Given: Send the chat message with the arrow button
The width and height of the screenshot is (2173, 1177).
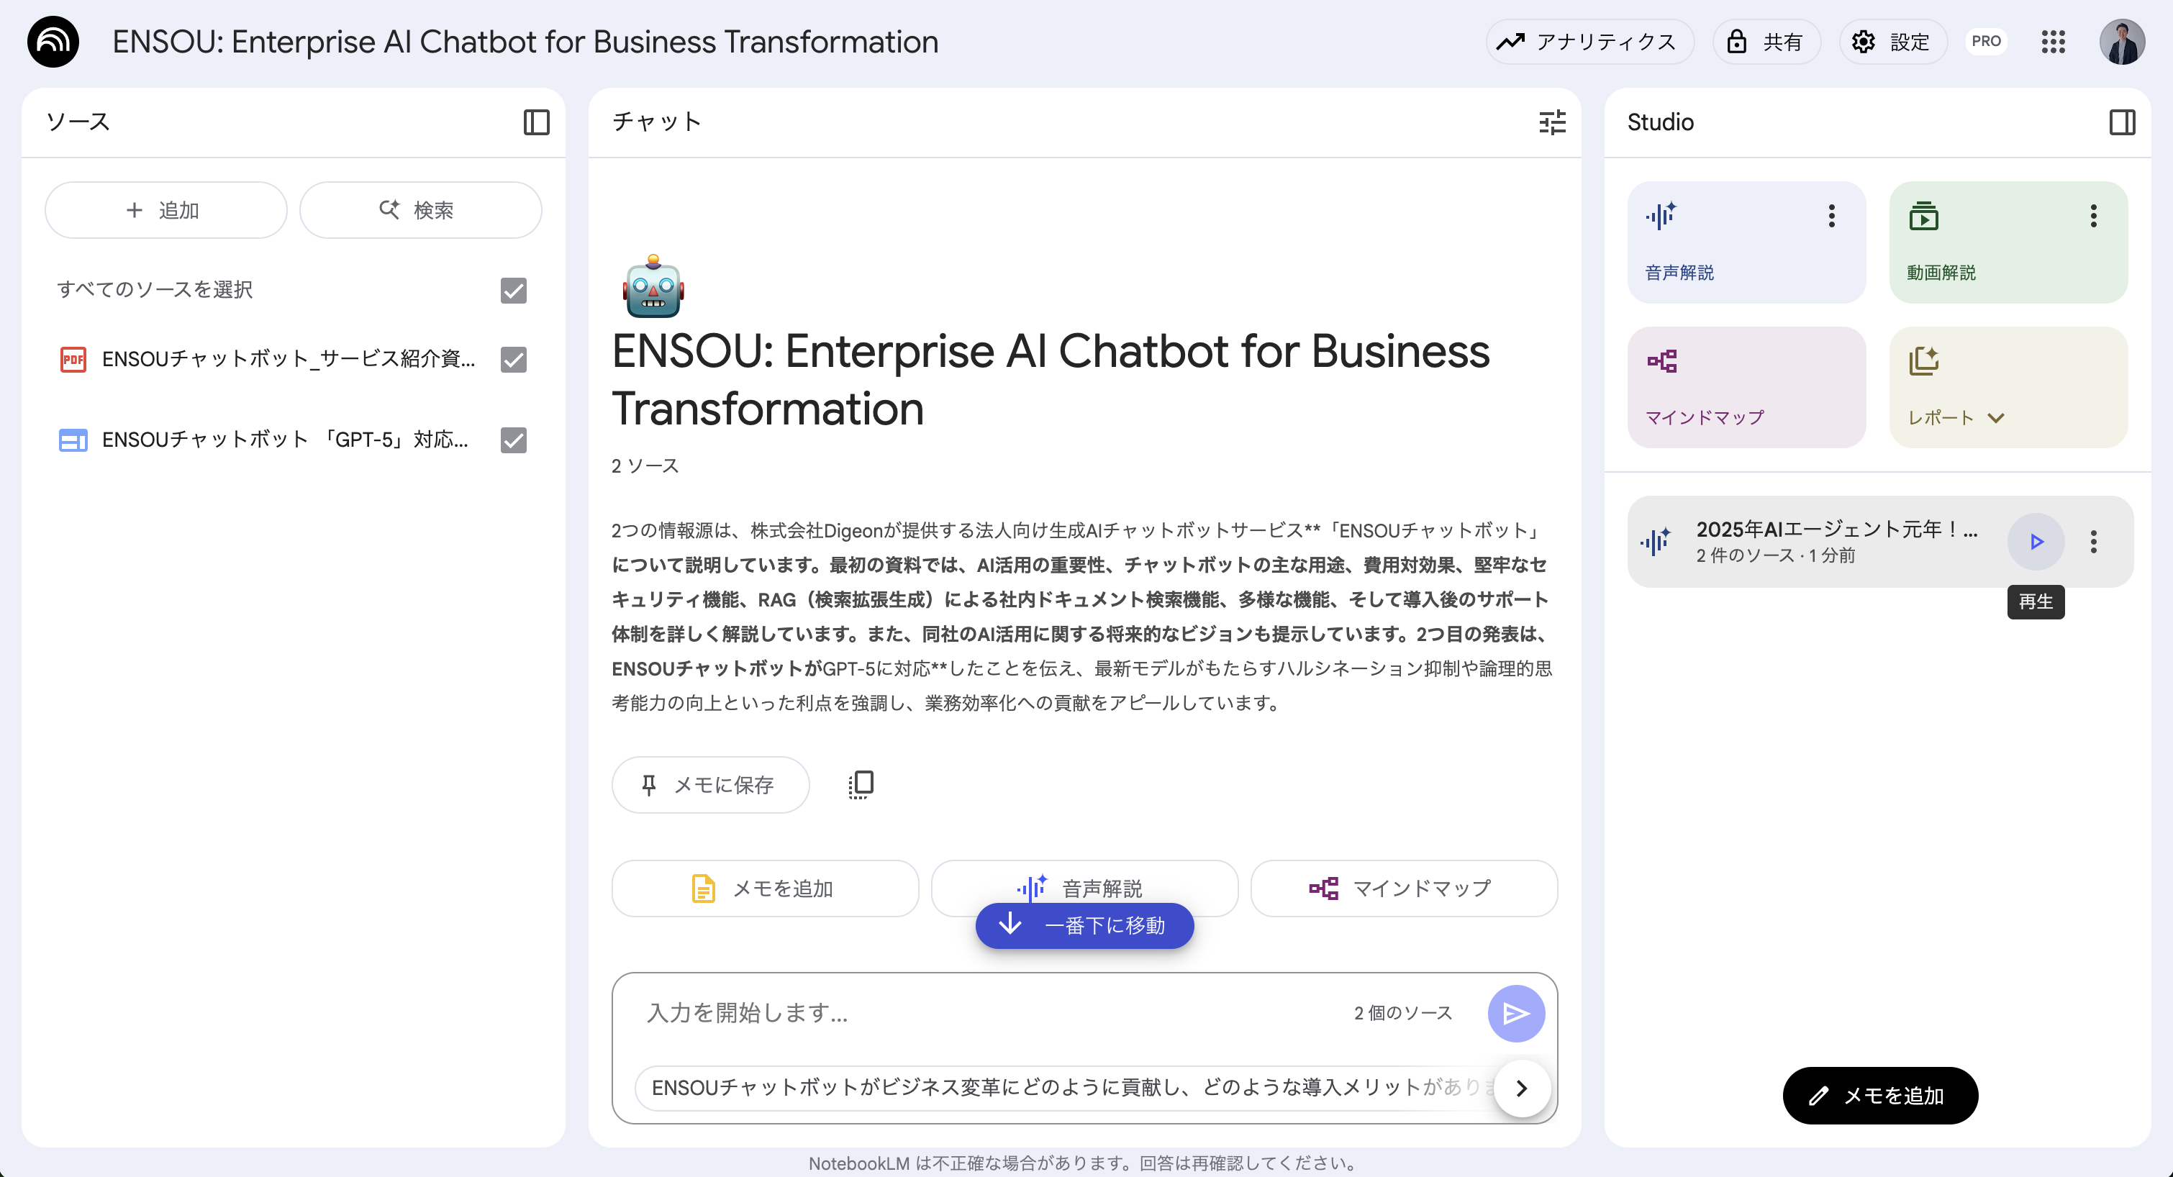Looking at the screenshot, I should coord(1516,1013).
